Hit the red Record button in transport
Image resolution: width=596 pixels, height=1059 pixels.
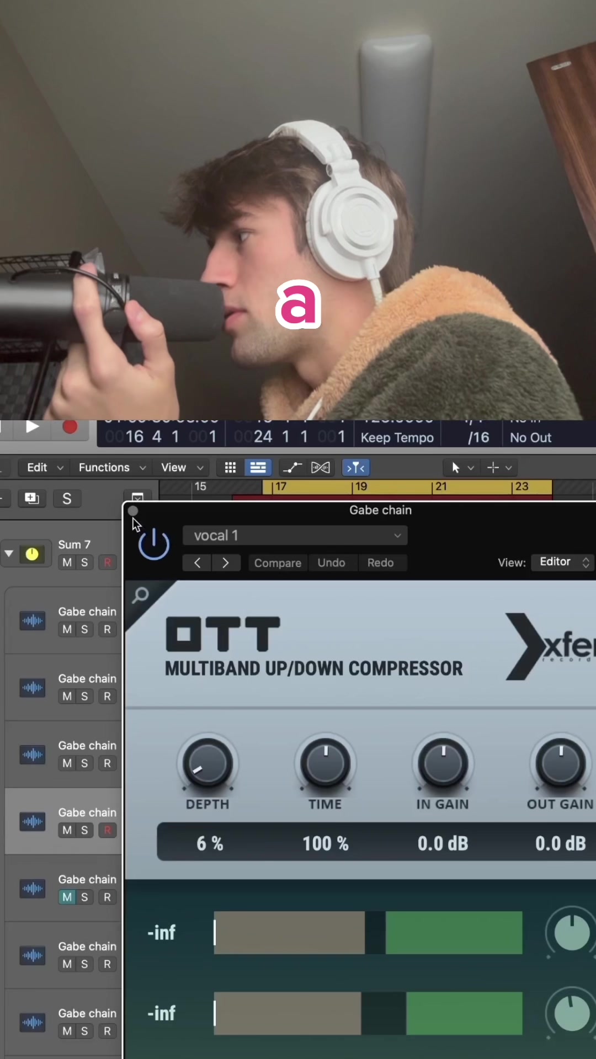click(x=70, y=427)
